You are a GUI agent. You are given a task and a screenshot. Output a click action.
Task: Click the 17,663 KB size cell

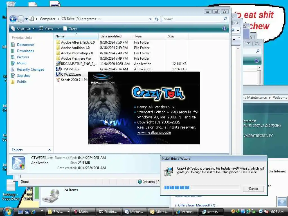[x=179, y=69]
